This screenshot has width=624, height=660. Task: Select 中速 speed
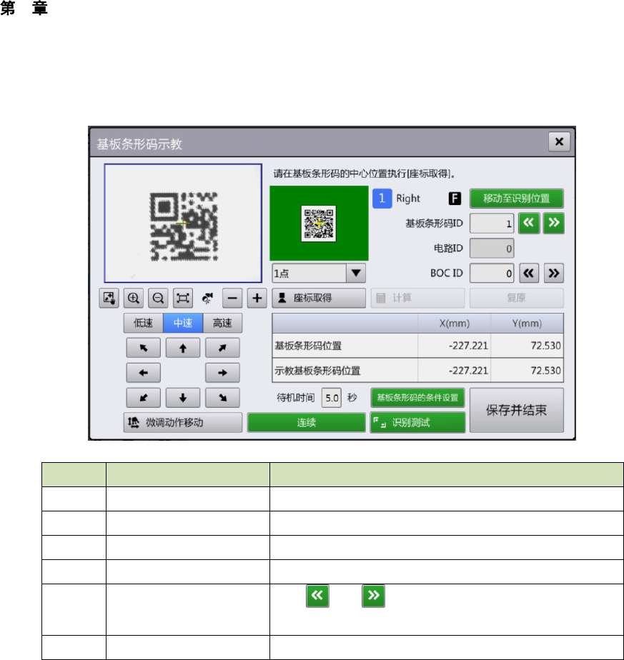coord(183,323)
